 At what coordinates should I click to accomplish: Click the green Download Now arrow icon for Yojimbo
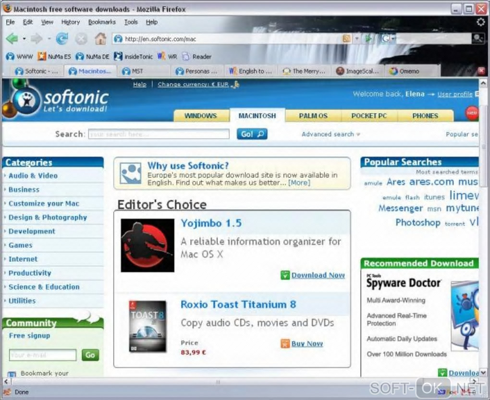tap(285, 275)
